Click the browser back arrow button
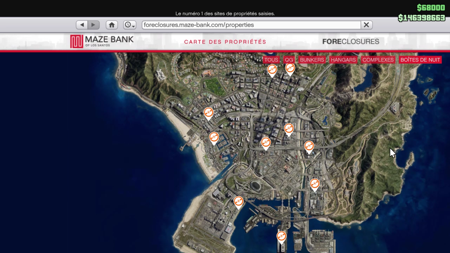450x253 pixels. click(82, 25)
